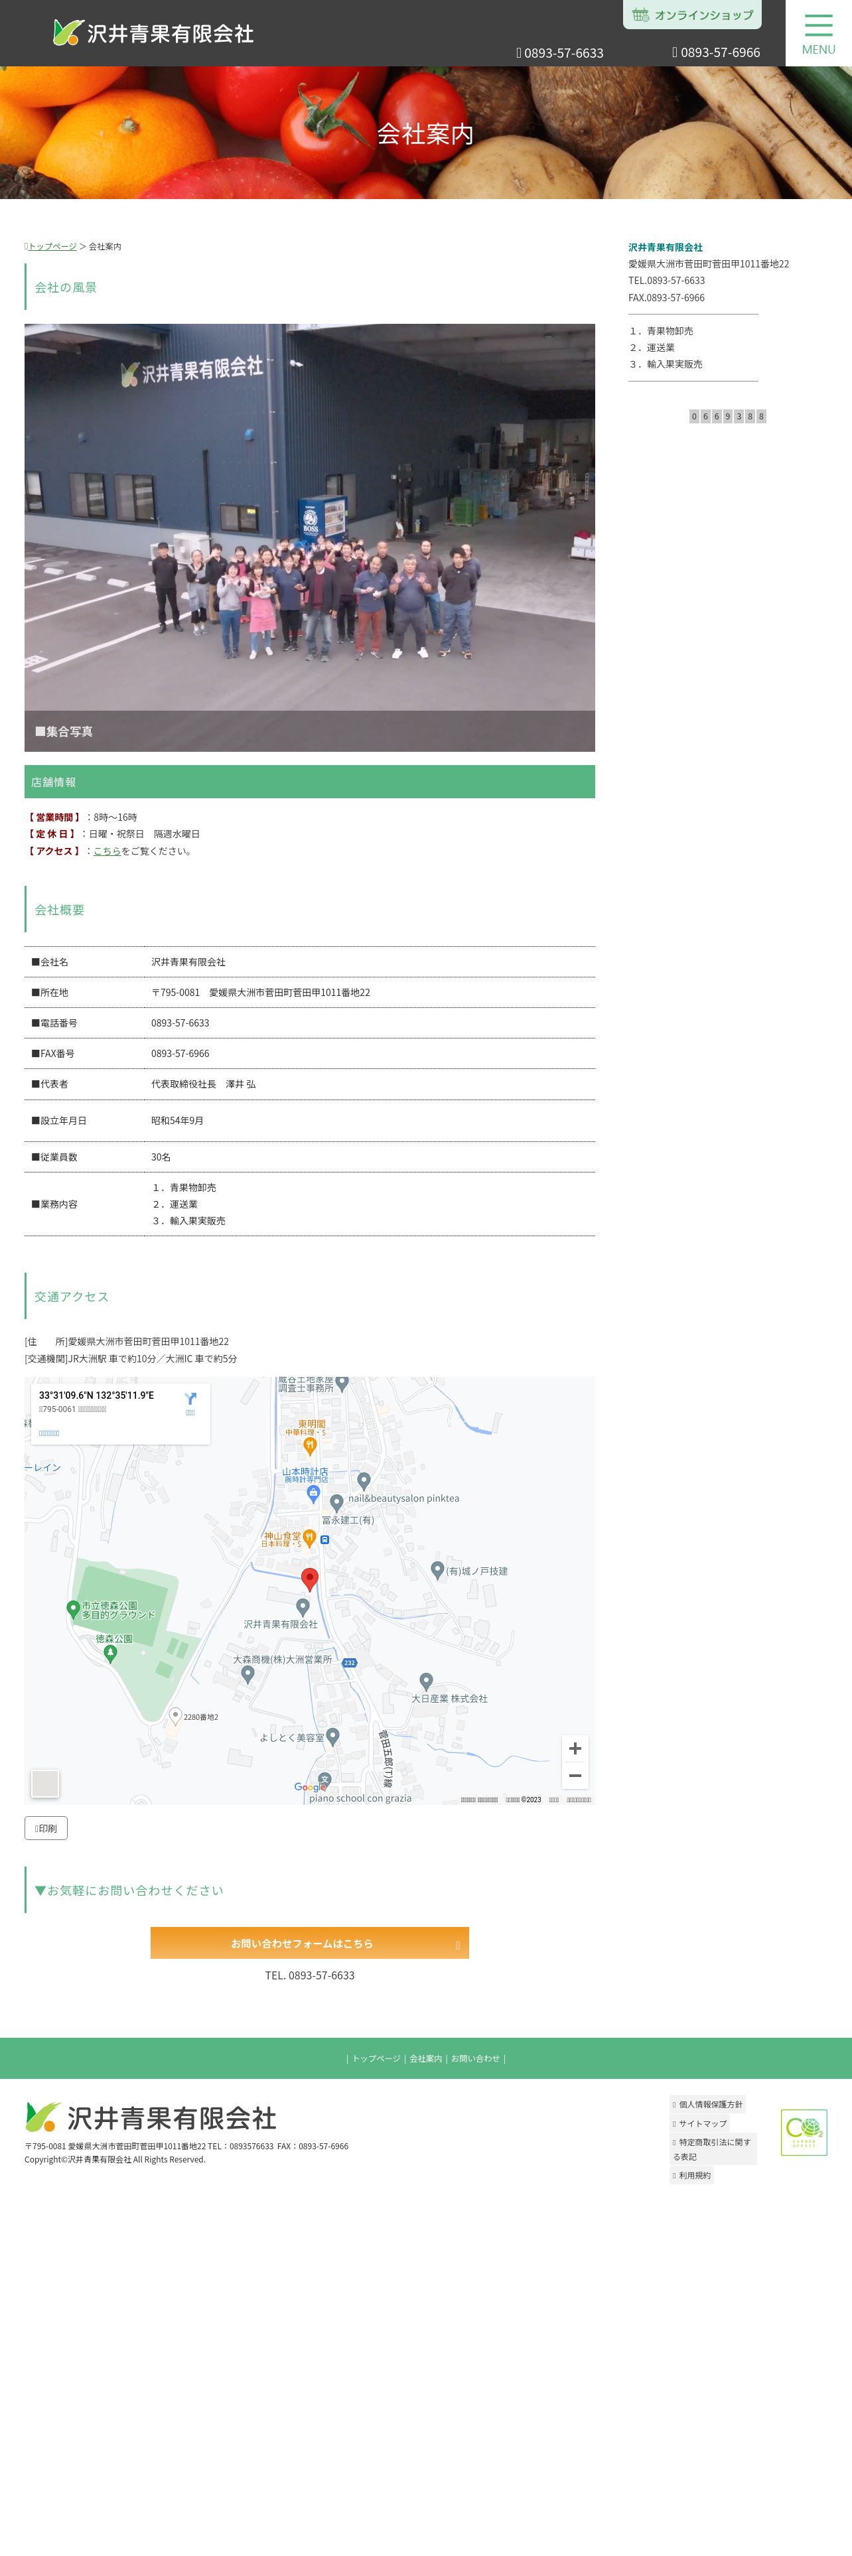The width and height of the screenshot is (852, 2556).
Task: Click the 昭和54年9月 founding date cell
Action: point(370,1120)
